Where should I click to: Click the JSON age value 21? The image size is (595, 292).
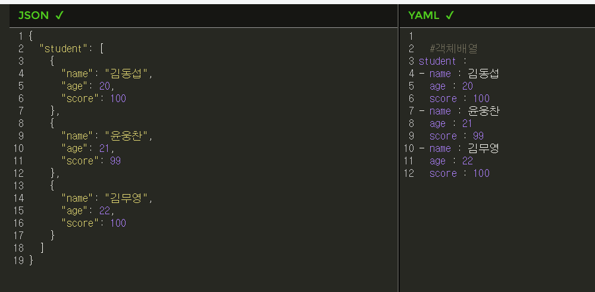(104, 148)
